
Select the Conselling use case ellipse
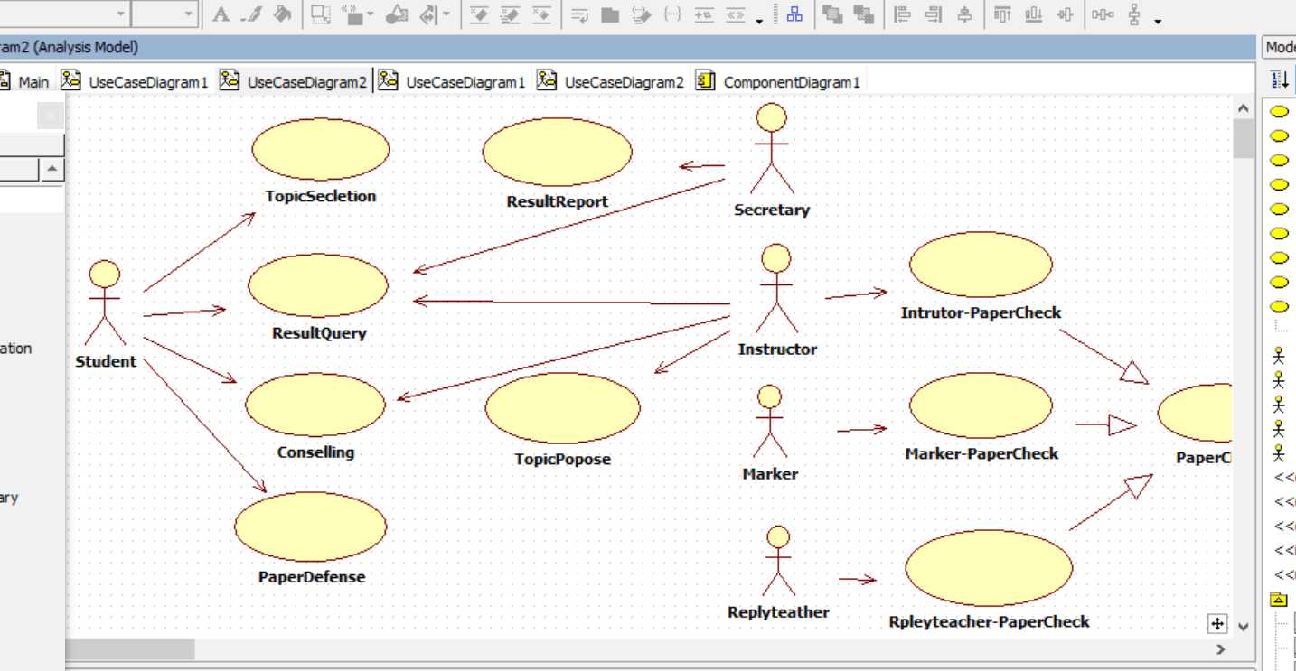[x=315, y=405]
